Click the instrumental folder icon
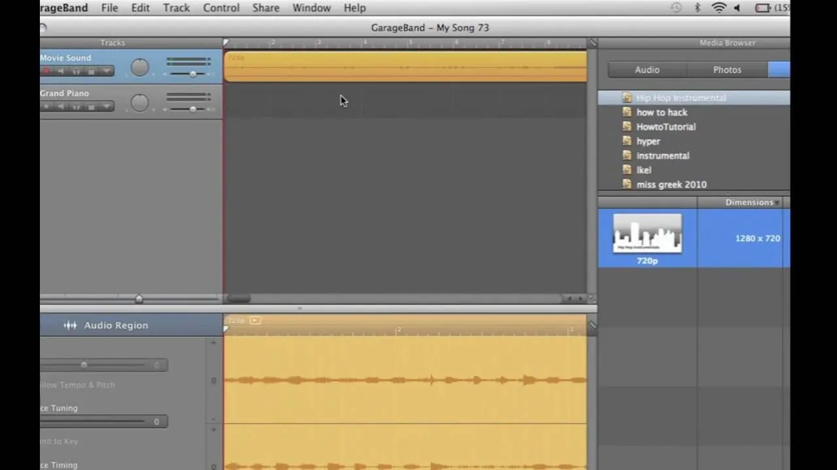 tap(627, 155)
